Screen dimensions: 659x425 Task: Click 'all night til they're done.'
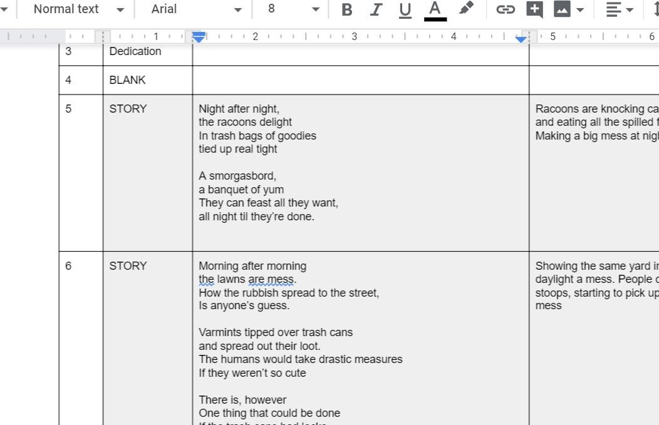pos(256,217)
